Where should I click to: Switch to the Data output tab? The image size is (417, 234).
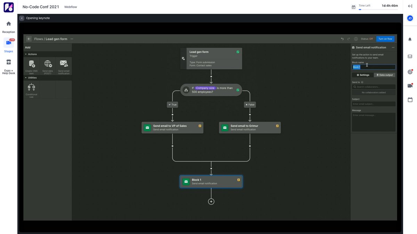tap(385, 75)
